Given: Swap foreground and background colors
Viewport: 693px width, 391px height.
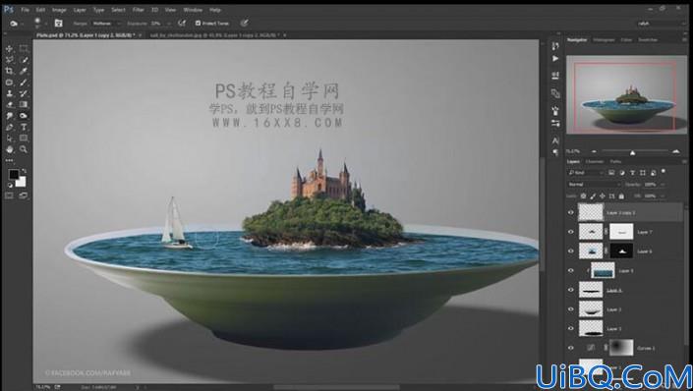Looking at the screenshot, I should click(x=25, y=171).
